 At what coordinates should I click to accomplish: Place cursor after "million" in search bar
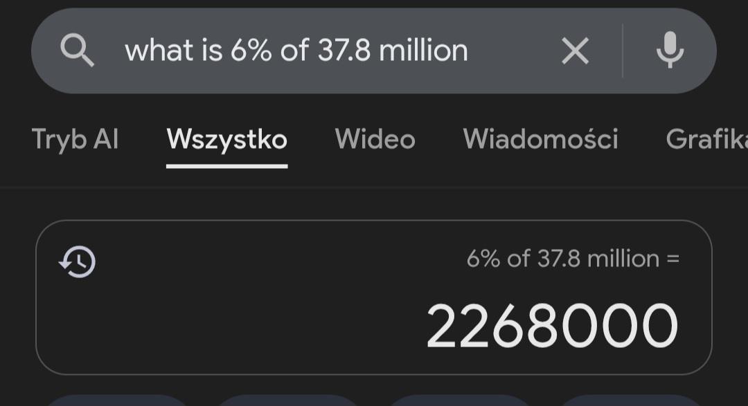pyautogui.click(x=470, y=50)
